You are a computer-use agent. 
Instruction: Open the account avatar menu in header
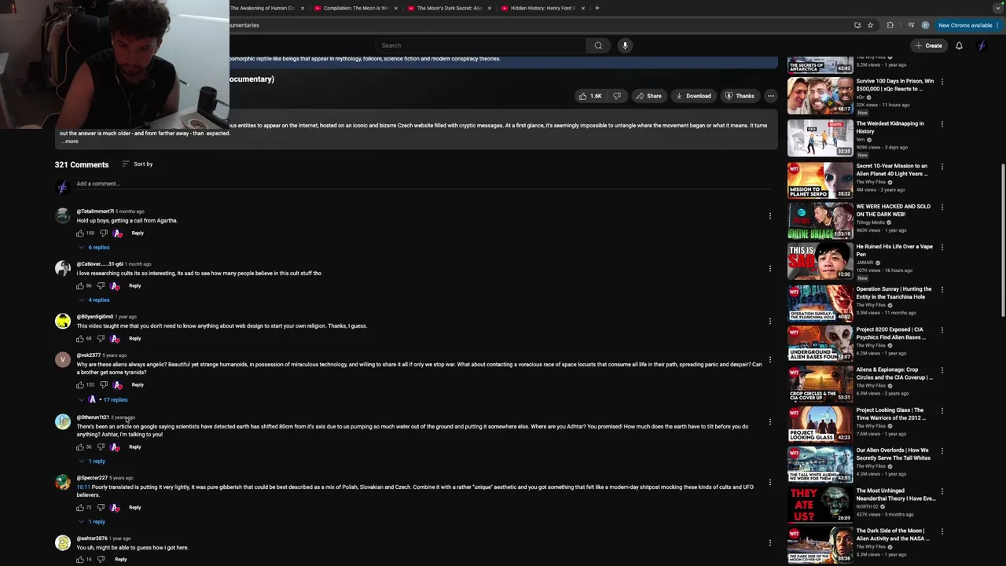point(982,46)
